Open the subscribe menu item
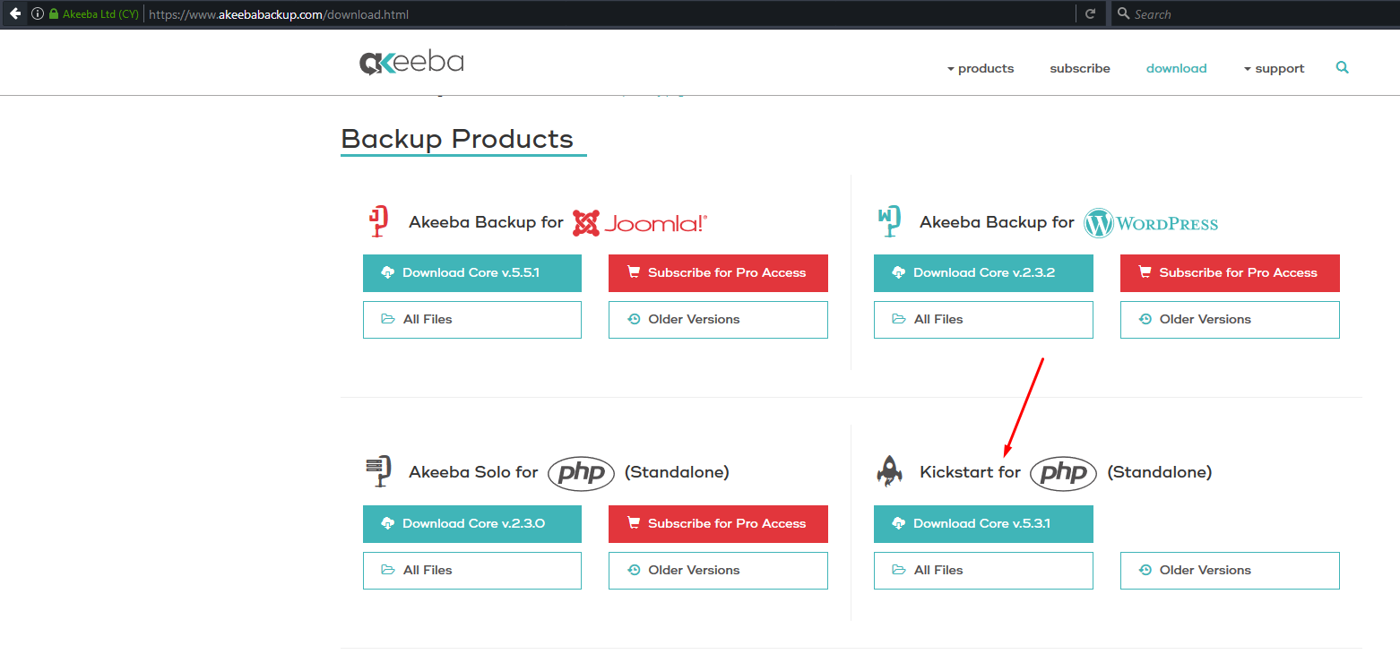 [x=1080, y=68]
